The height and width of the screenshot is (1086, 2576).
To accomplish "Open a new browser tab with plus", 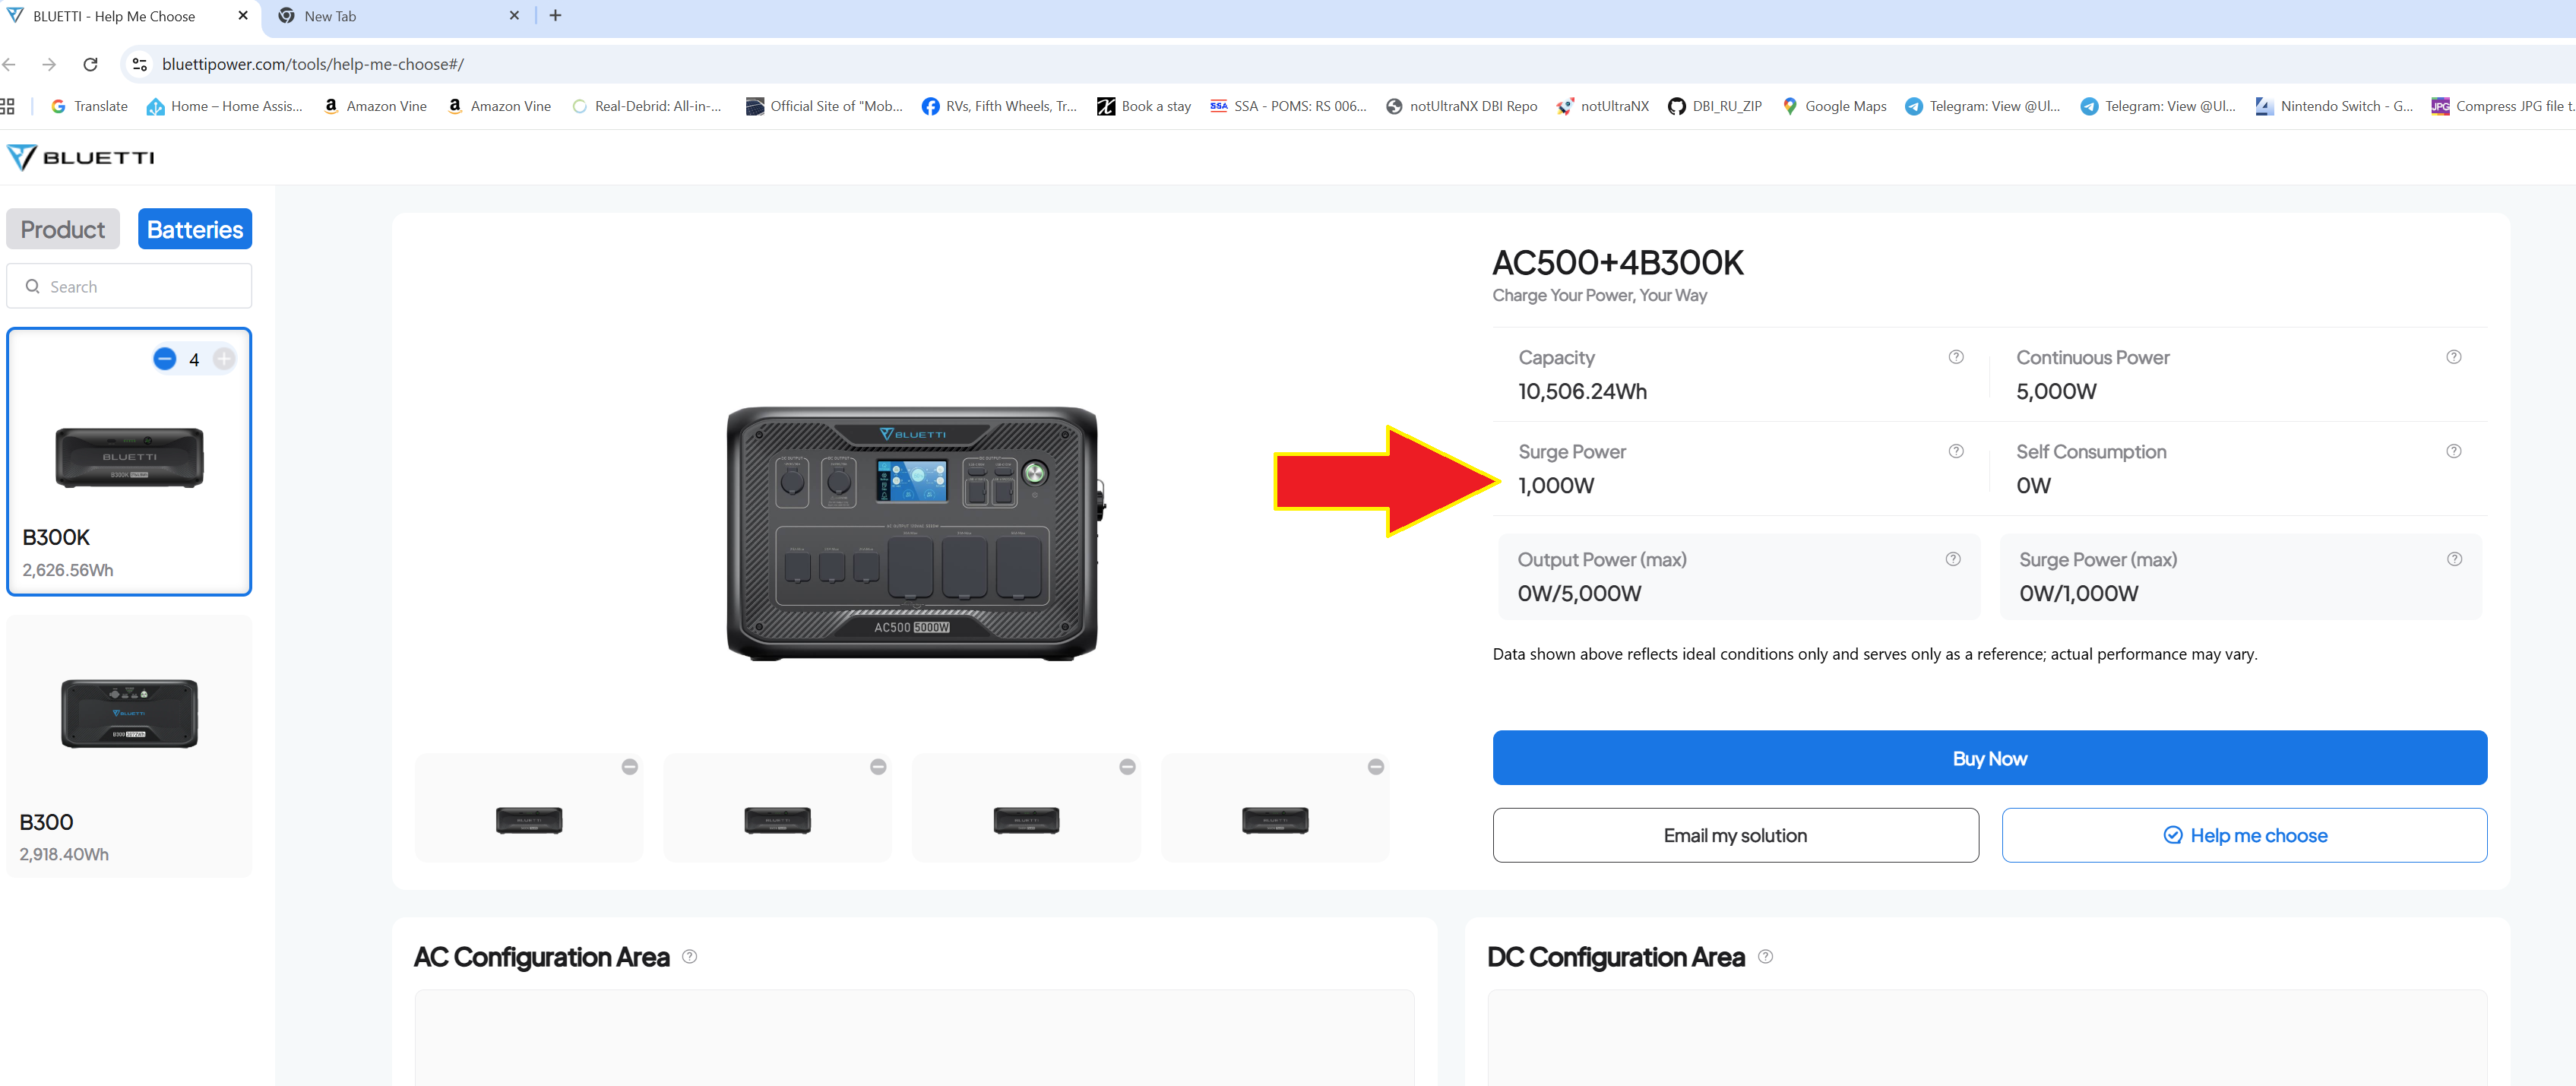I will click(555, 16).
